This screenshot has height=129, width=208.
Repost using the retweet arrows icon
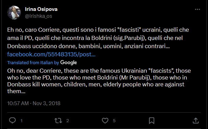(x=58, y=120)
